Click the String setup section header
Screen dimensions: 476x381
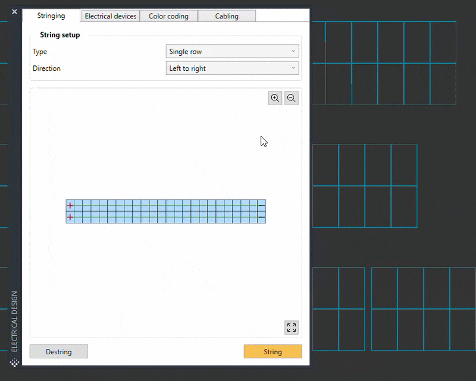pos(58,34)
